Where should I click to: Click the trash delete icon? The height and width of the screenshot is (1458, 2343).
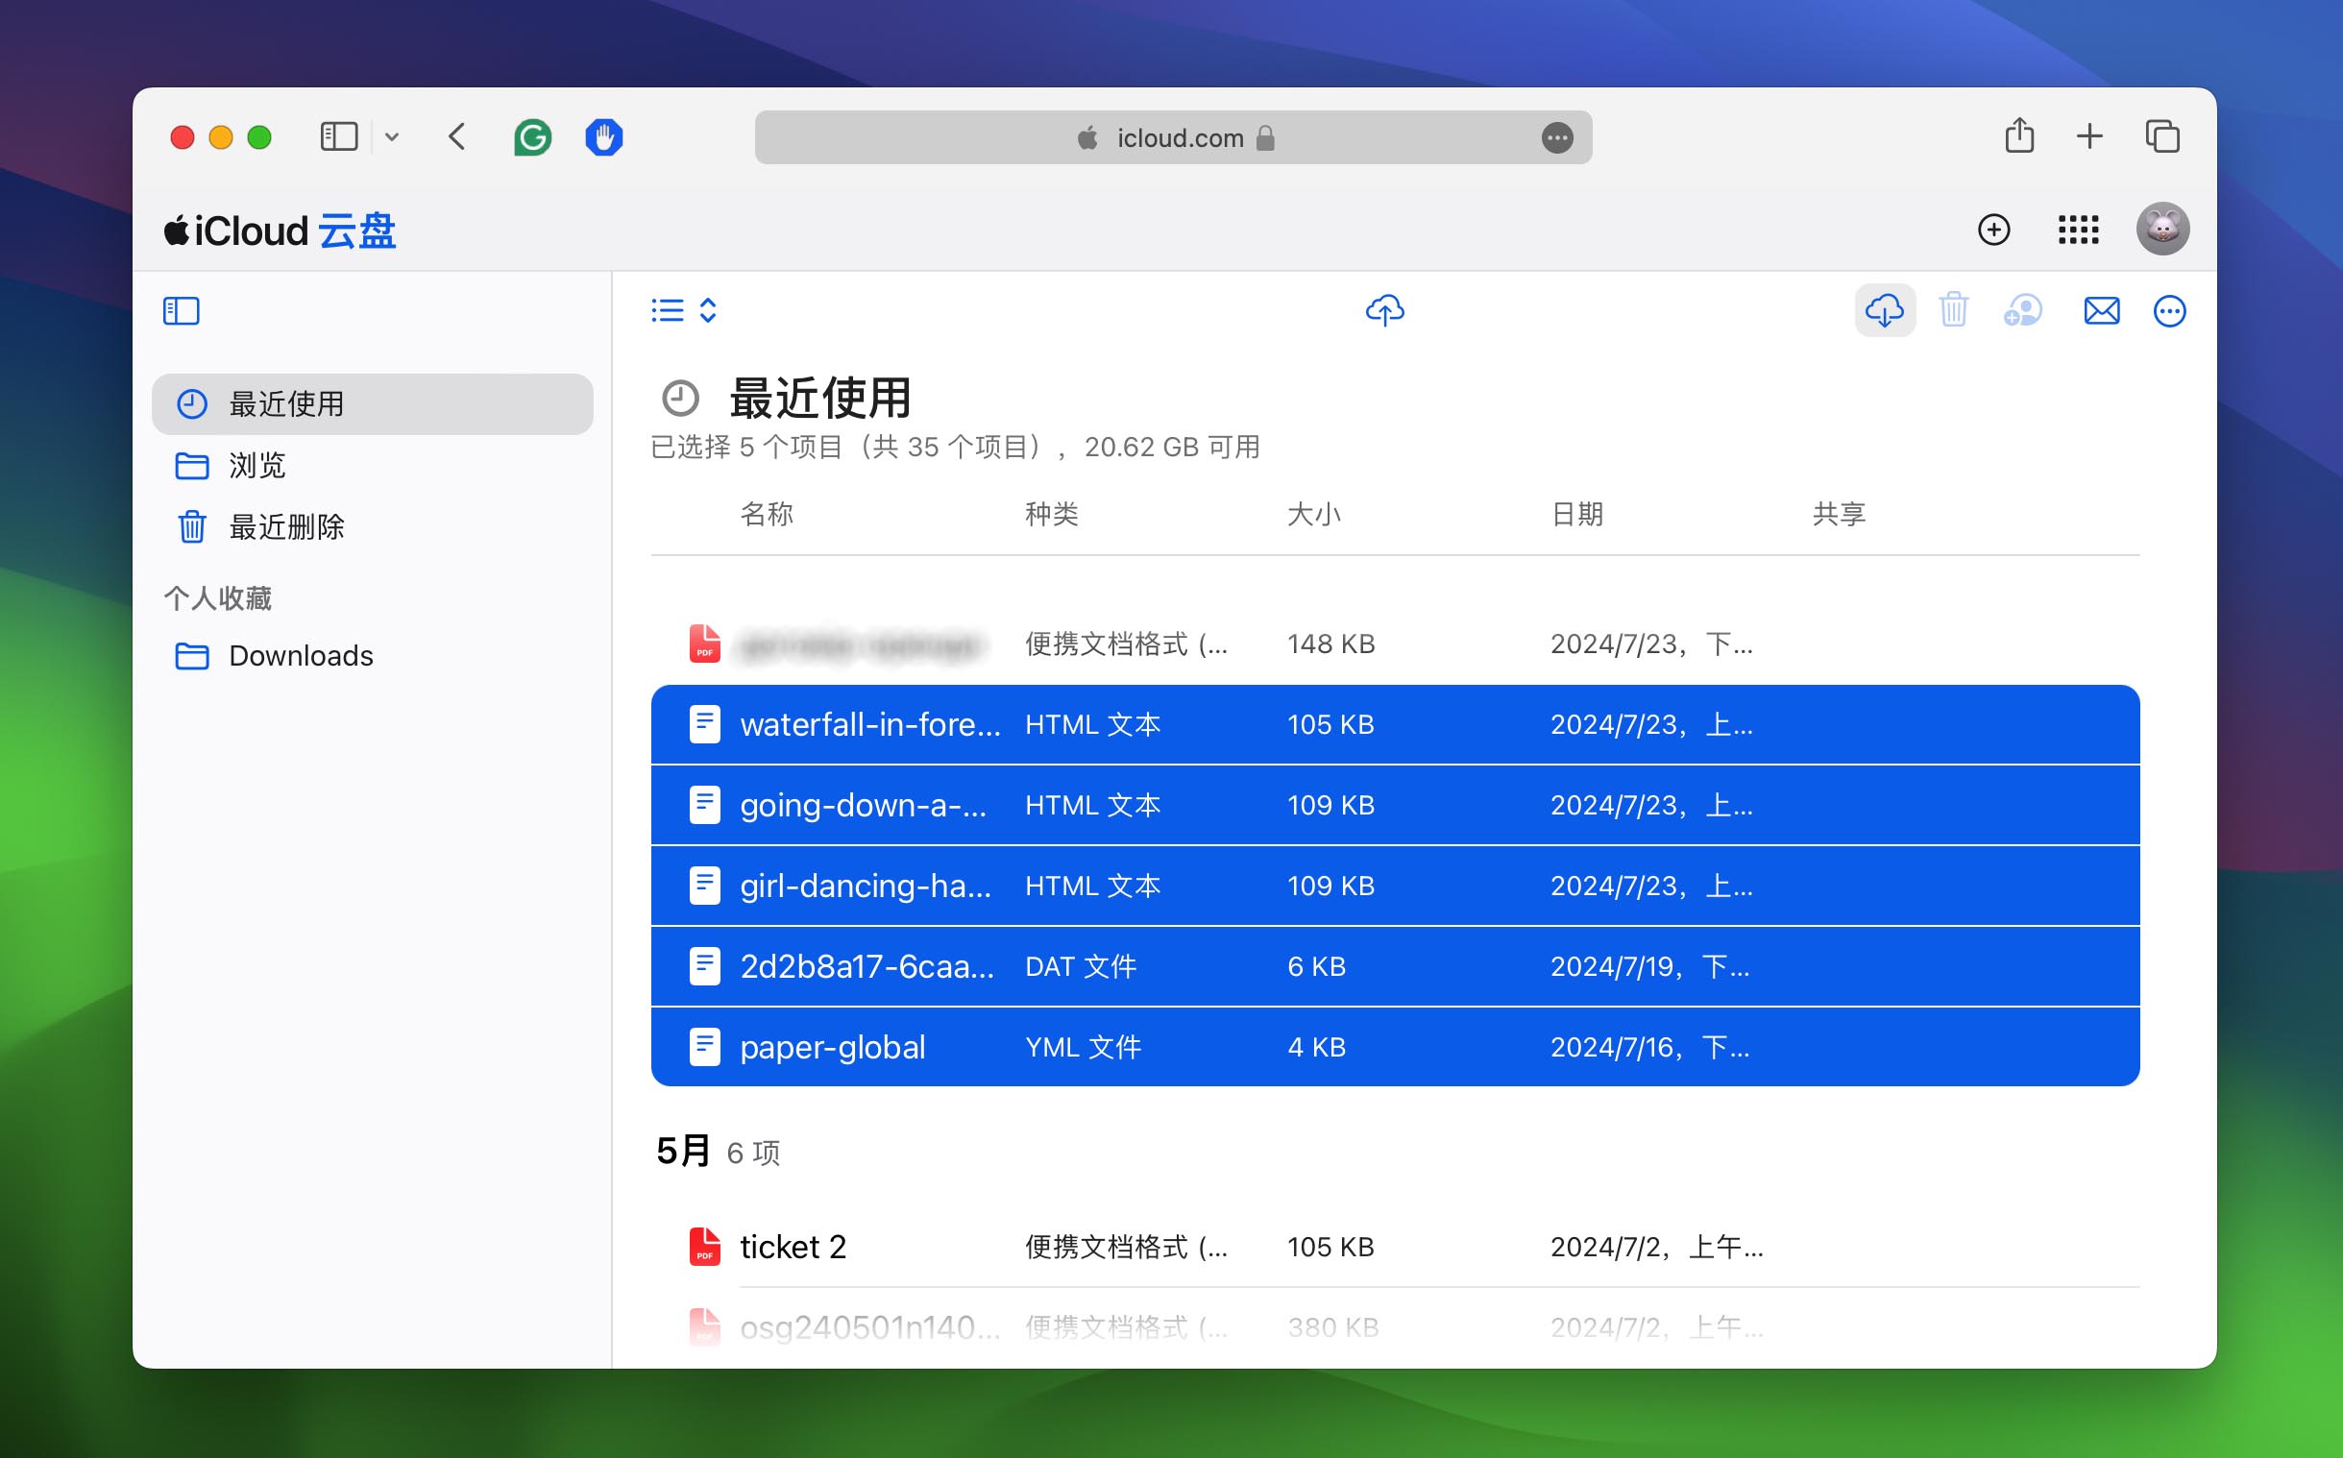(x=1954, y=310)
